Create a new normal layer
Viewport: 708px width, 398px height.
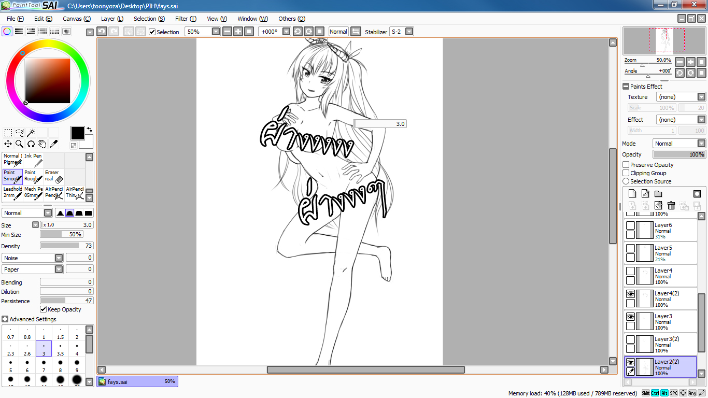tap(632, 194)
